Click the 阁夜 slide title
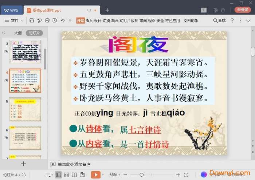The height and width of the screenshot is (180, 255). click(138, 44)
